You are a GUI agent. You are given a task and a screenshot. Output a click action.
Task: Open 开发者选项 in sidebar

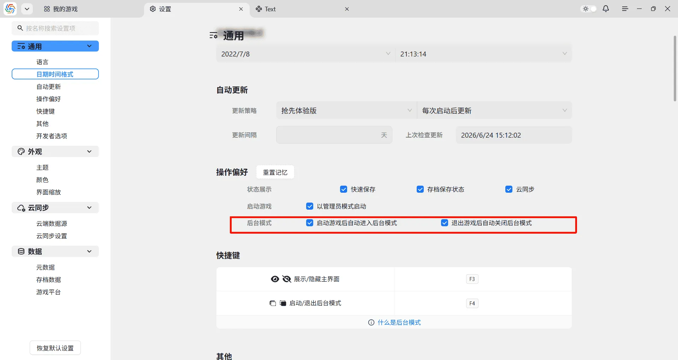click(52, 136)
